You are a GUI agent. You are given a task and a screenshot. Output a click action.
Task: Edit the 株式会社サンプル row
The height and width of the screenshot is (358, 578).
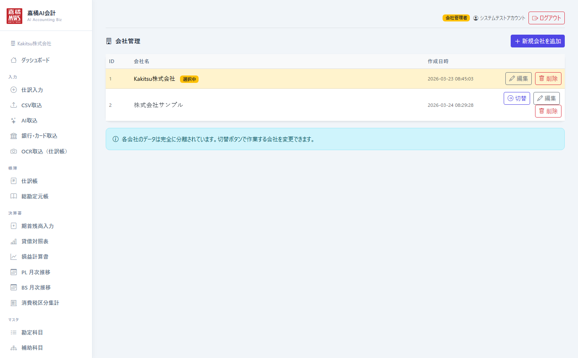pos(547,98)
